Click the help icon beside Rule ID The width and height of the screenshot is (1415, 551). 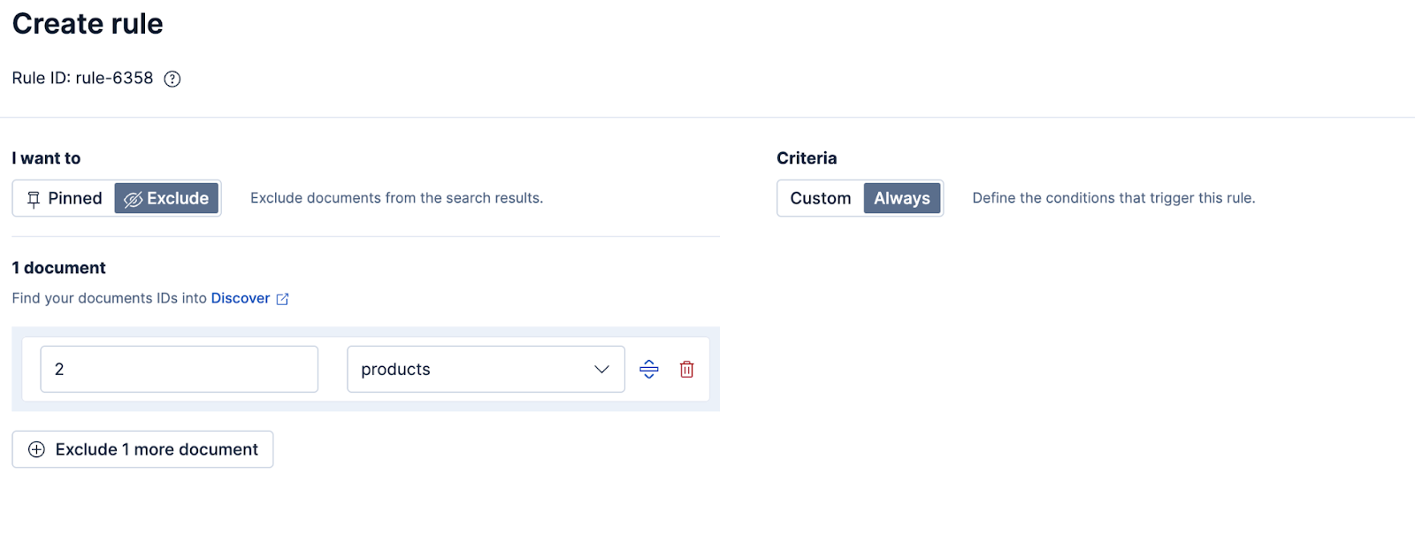point(172,79)
